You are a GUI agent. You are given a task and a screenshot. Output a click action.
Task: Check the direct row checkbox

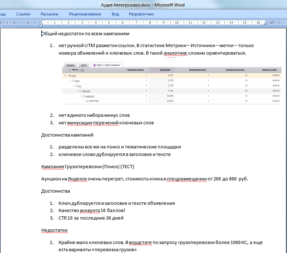(73, 81)
